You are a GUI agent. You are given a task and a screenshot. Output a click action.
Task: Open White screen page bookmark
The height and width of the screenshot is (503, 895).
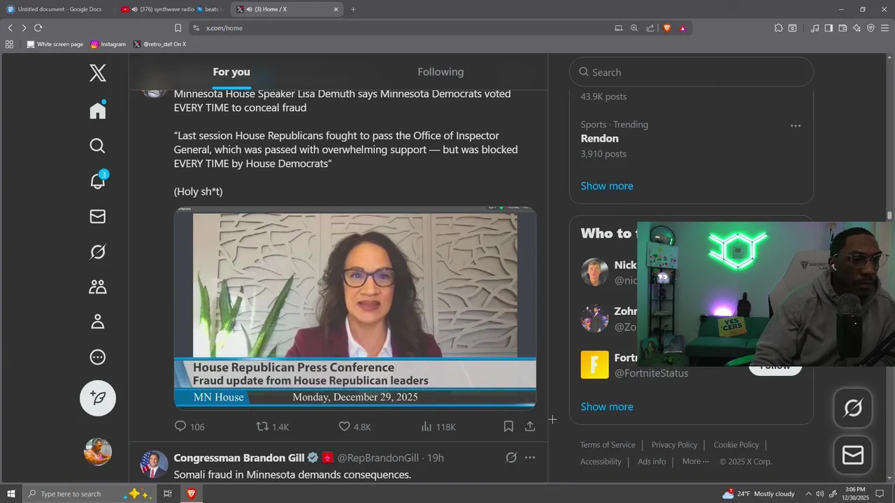point(55,44)
